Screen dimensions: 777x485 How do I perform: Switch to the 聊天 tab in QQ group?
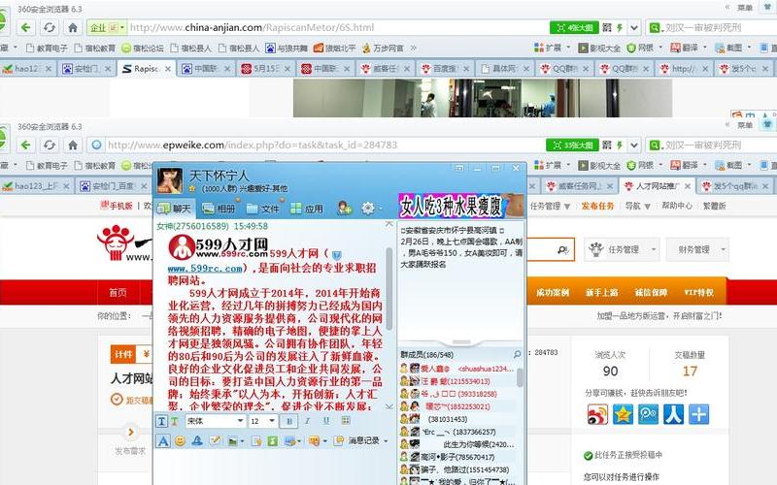tap(175, 209)
